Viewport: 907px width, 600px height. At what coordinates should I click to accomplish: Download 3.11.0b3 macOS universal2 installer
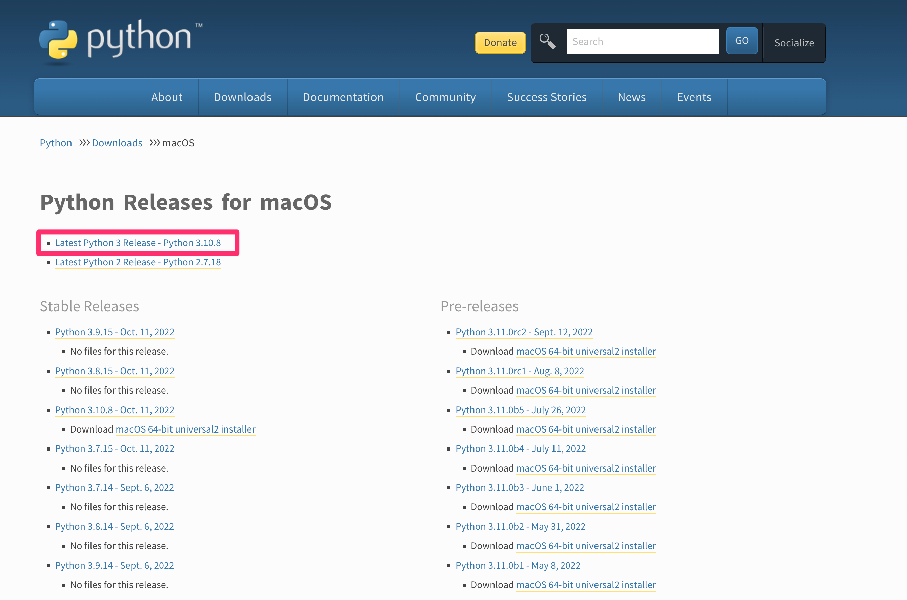[x=586, y=507]
